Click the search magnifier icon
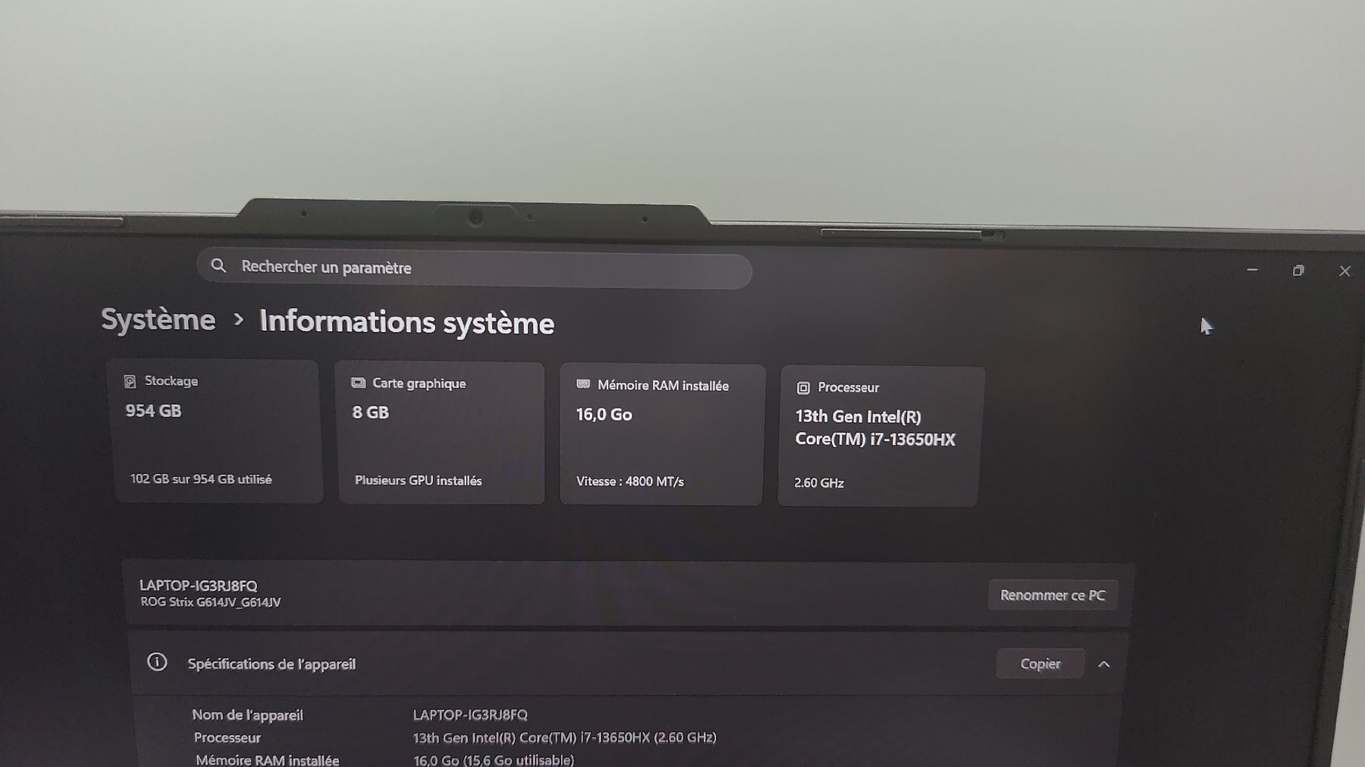1365x767 pixels. click(218, 265)
